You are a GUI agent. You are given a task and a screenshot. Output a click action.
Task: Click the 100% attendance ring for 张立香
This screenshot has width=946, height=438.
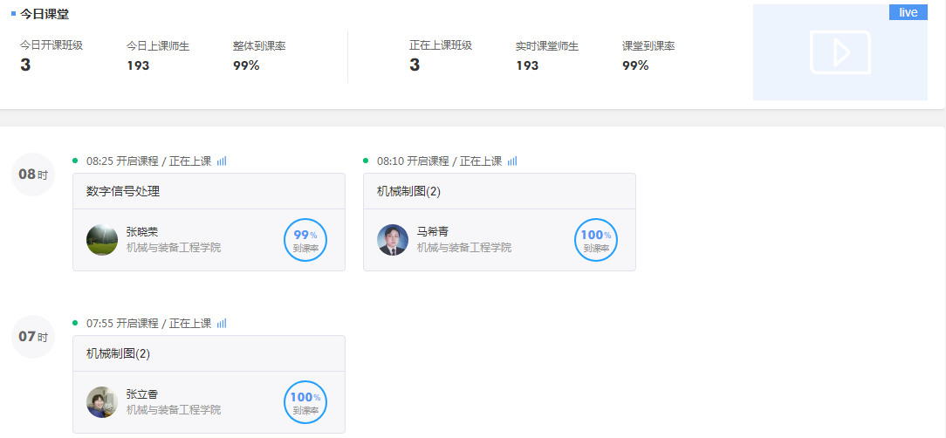[x=305, y=402]
